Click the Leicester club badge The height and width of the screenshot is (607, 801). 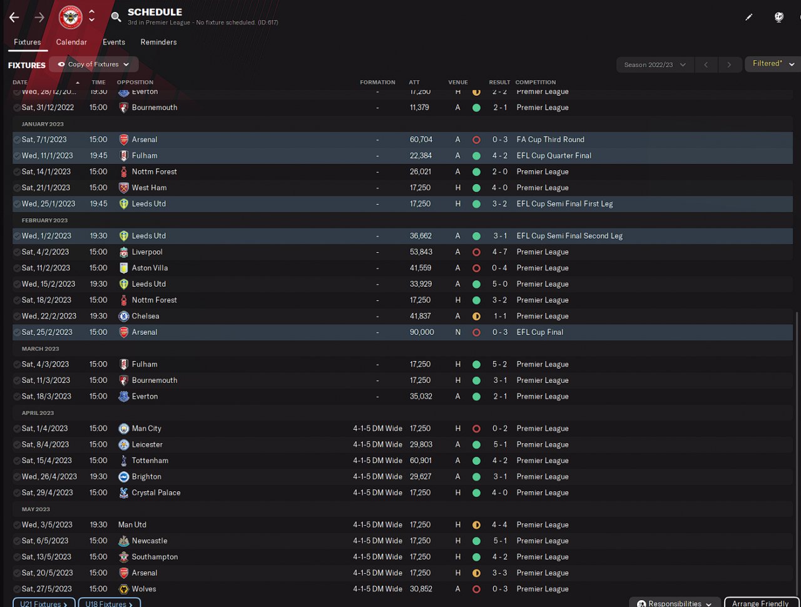click(x=124, y=445)
